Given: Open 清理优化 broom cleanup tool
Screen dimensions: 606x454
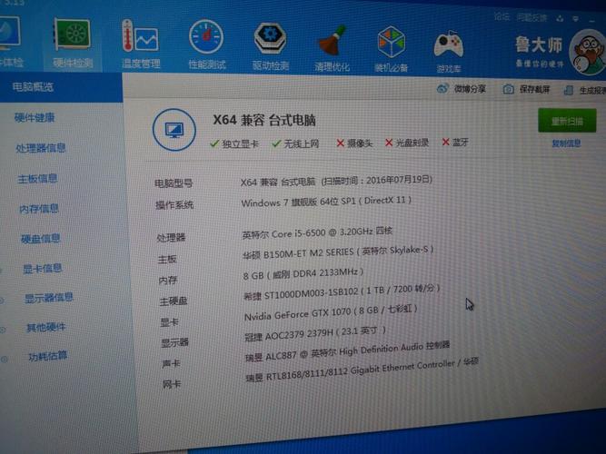Looking at the screenshot, I should 332,49.
